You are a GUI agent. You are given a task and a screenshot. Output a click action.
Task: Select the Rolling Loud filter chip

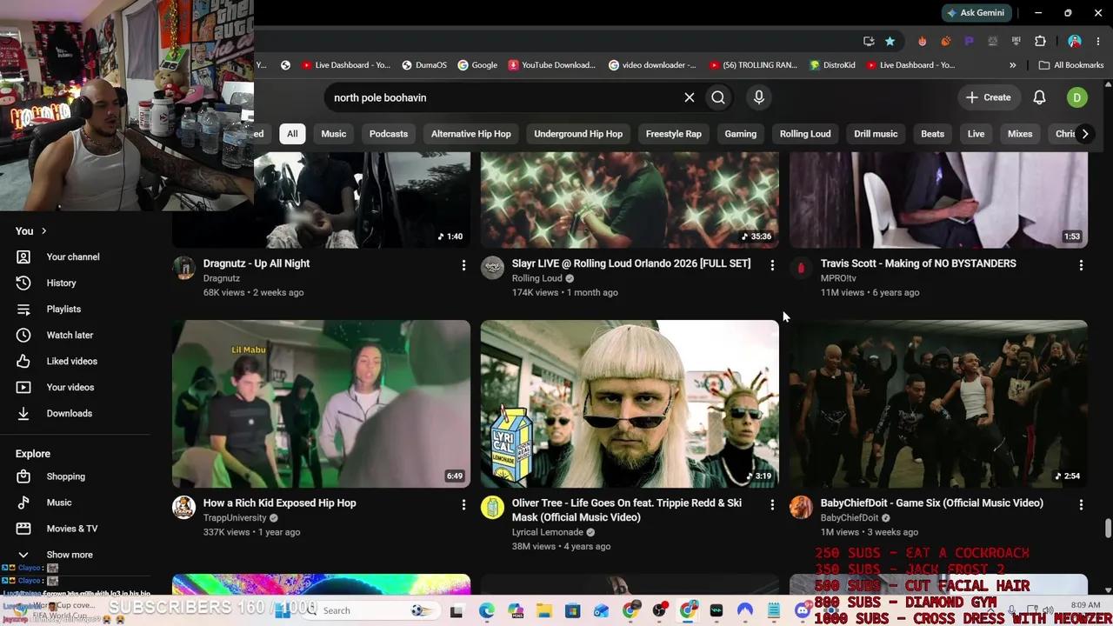(805, 134)
